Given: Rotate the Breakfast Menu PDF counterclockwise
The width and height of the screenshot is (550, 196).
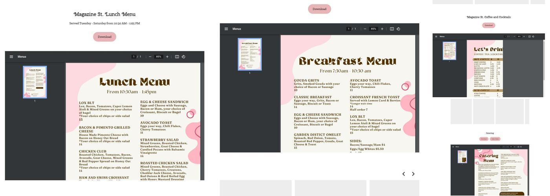Looking at the screenshot, I should click(398, 29).
